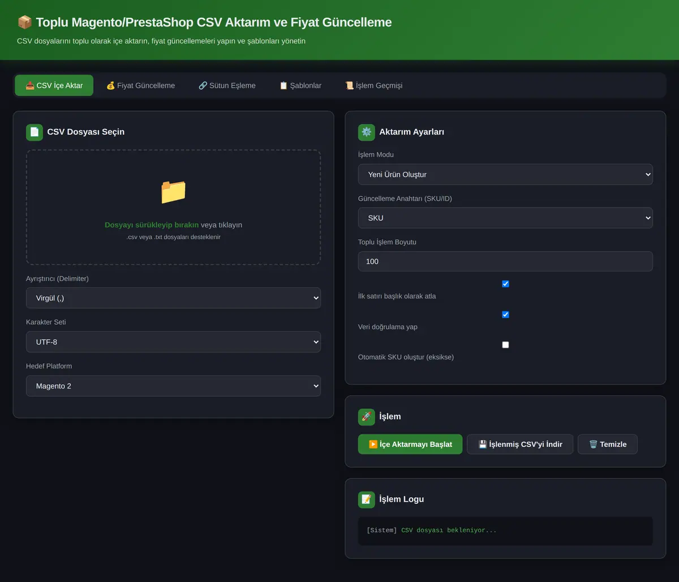
Task: Start import with İçe Aktarmayı Başlat
Action: pos(410,445)
